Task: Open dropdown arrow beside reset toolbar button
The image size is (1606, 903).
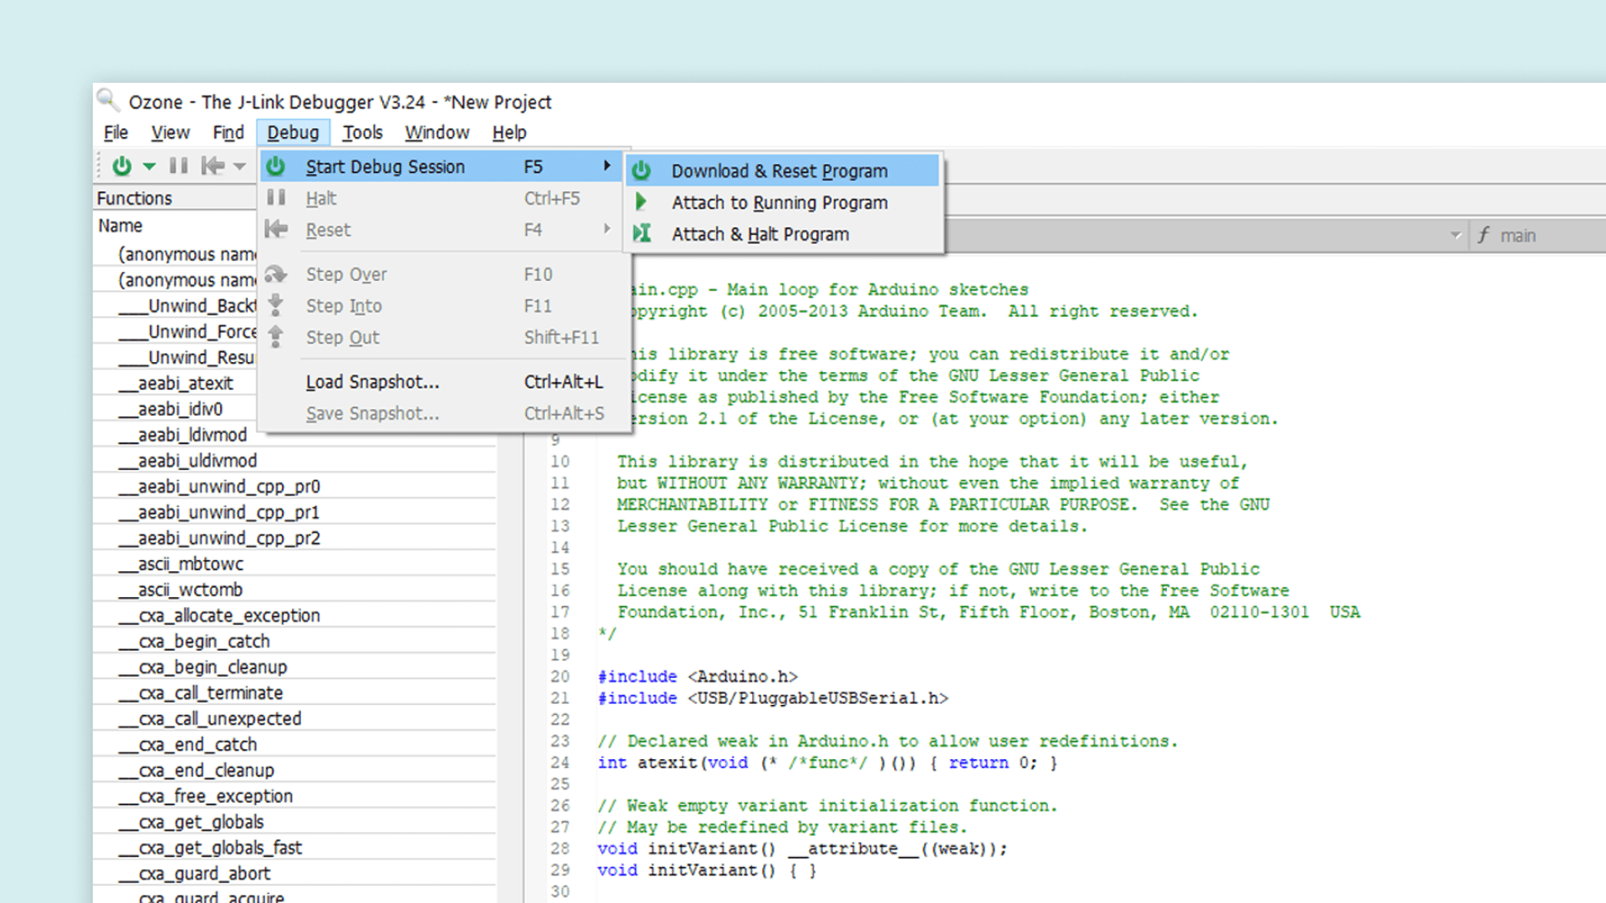Action: coord(240,166)
